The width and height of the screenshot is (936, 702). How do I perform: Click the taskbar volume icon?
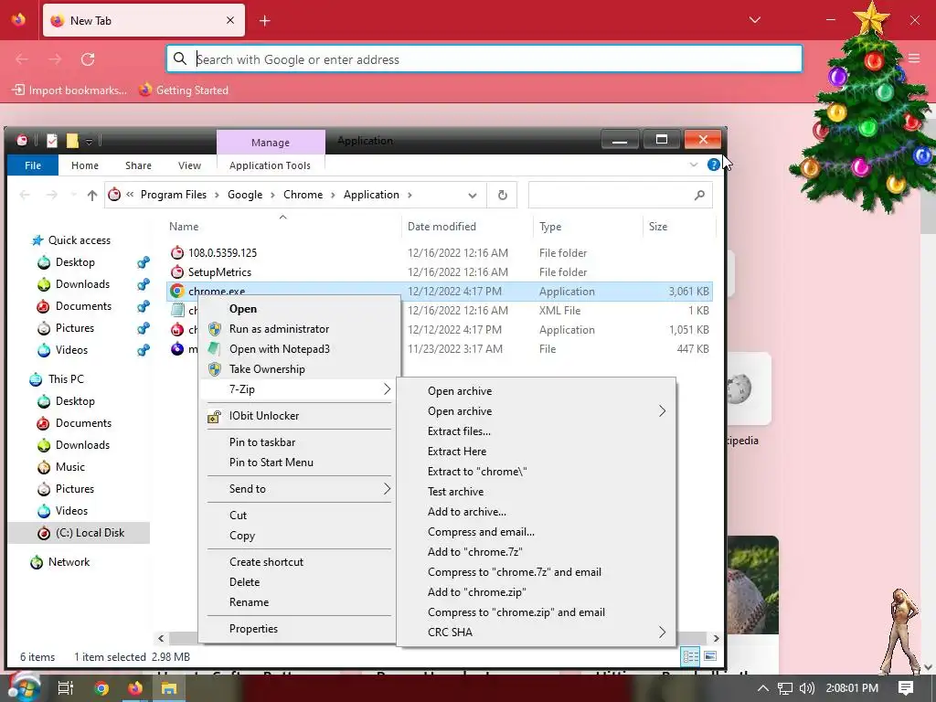pyautogui.click(x=806, y=688)
